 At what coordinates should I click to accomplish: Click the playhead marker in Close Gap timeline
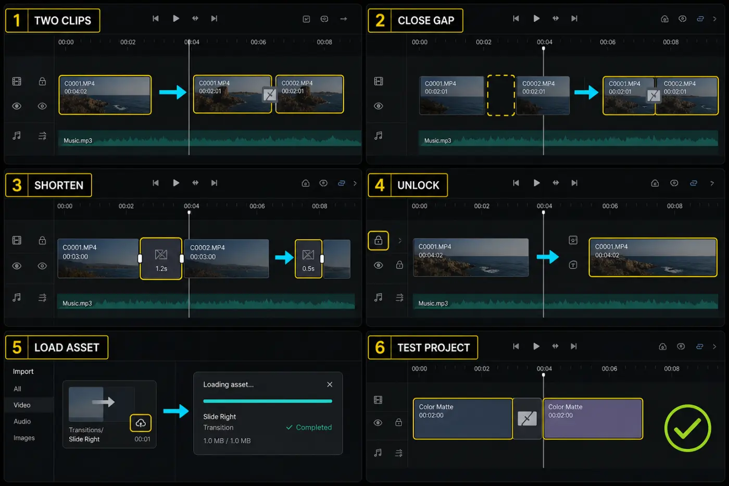pos(543,48)
